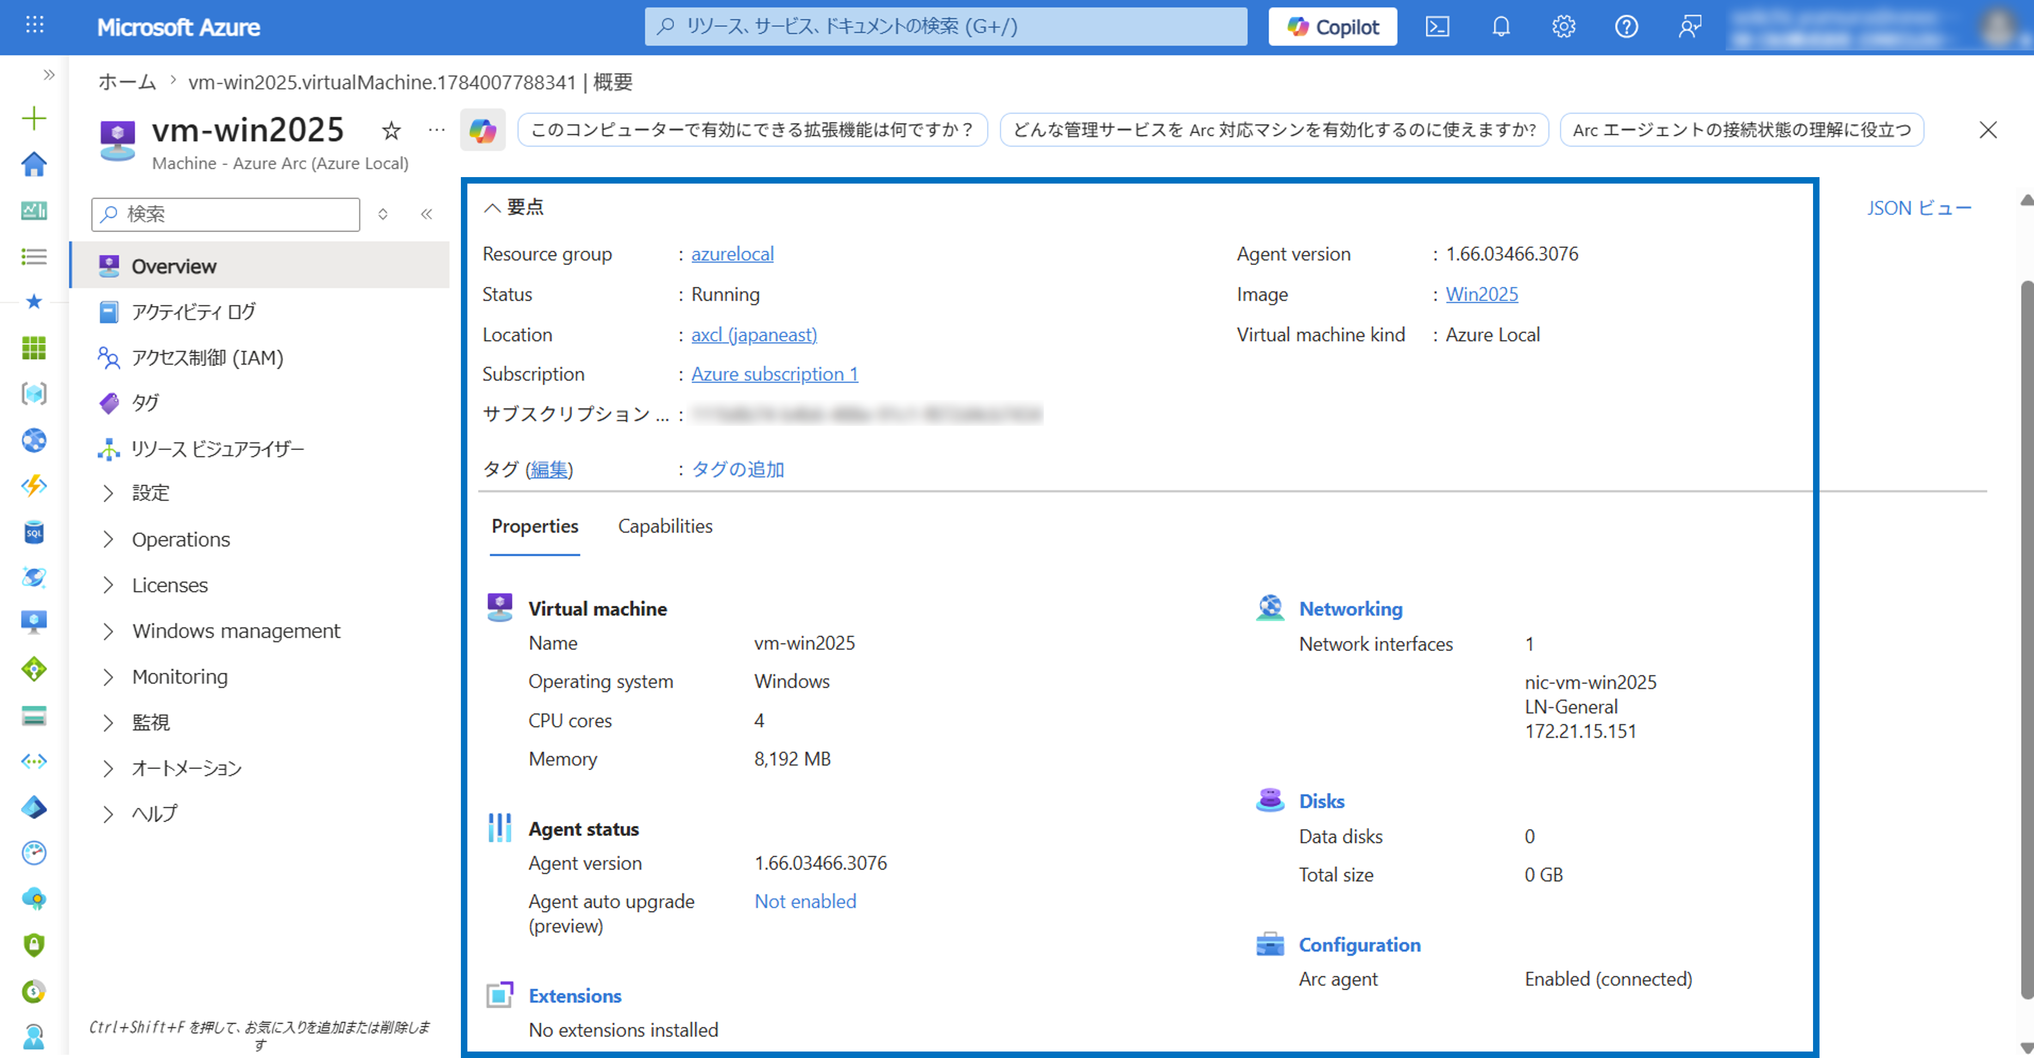Close the vm-win2025 blade
2034x1058 pixels.
[1987, 130]
